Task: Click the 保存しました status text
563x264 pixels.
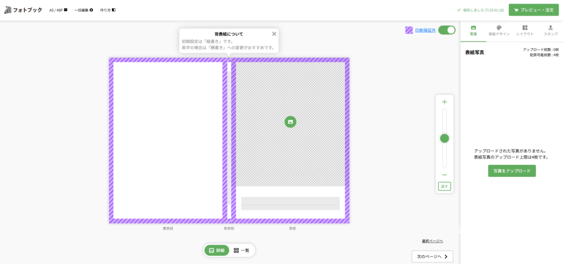Action: click(481, 10)
